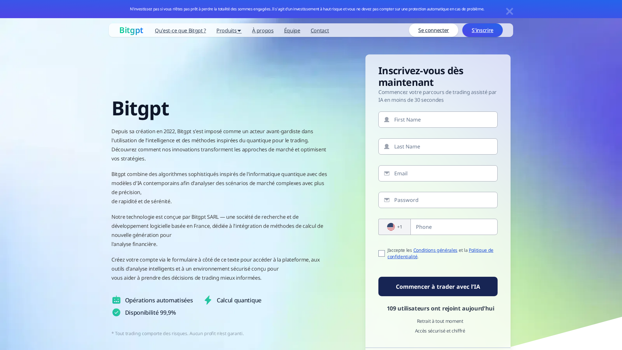Click the US flag icon near Phone field
The height and width of the screenshot is (350, 622).
click(391, 227)
